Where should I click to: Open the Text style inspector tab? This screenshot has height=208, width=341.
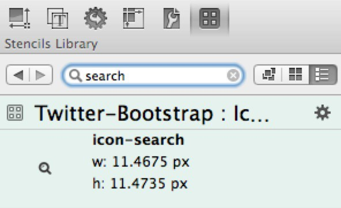[58, 18]
